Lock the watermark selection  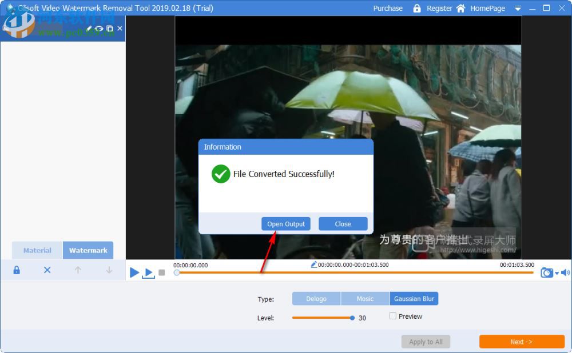(x=16, y=270)
